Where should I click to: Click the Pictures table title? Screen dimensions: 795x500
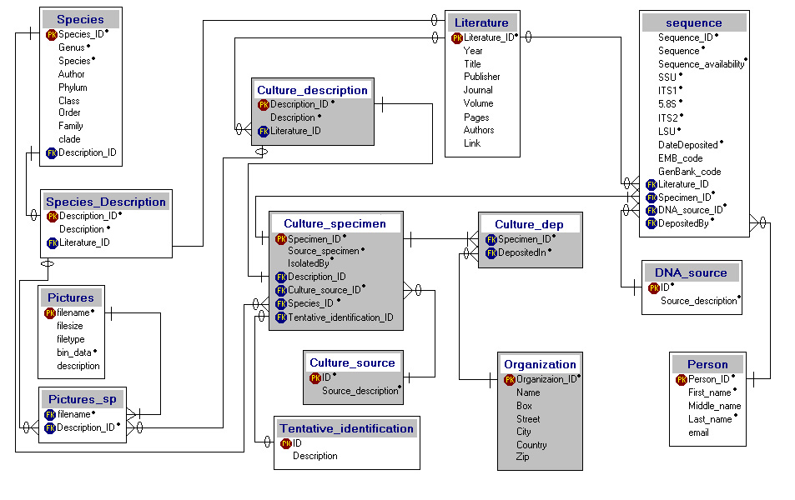click(71, 297)
